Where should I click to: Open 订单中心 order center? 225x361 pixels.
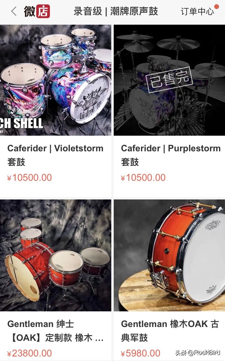pyautogui.click(x=197, y=11)
